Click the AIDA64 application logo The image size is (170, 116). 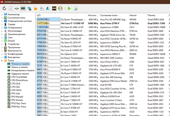point(2,2)
